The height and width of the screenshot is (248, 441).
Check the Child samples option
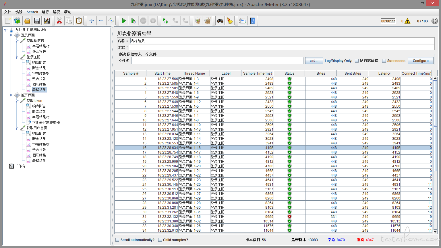pyautogui.click(x=160, y=240)
